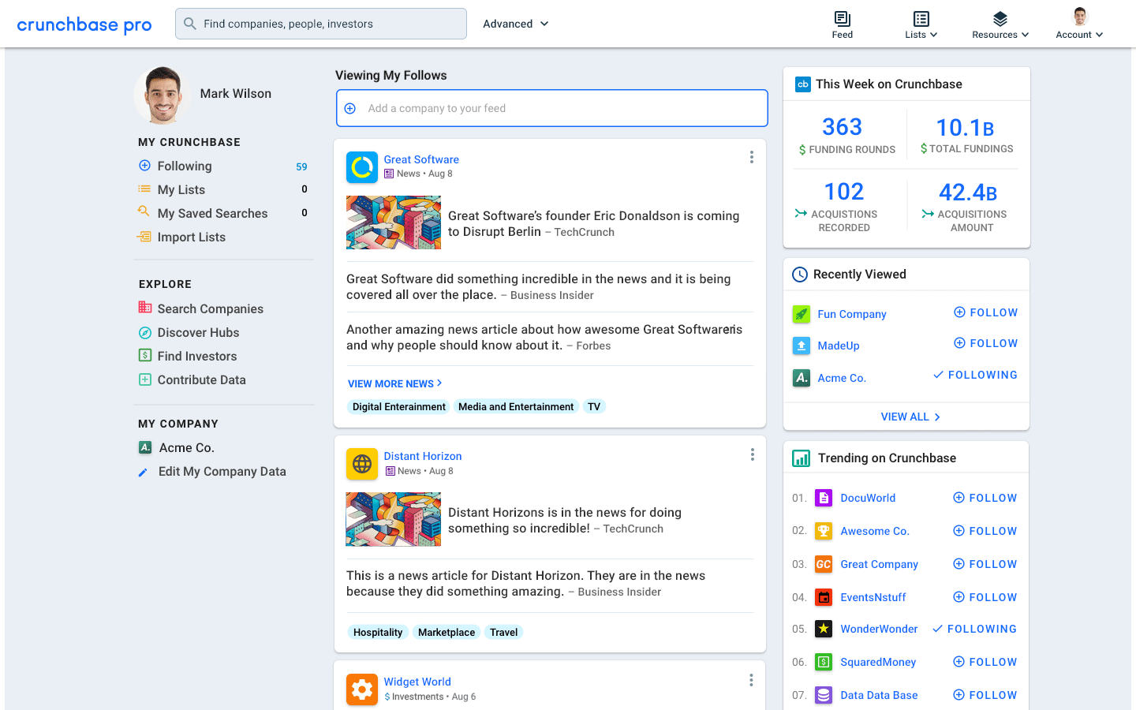Select the Discover Hubs icon
The image size is (1136, 710).
(x=144, y=332)
